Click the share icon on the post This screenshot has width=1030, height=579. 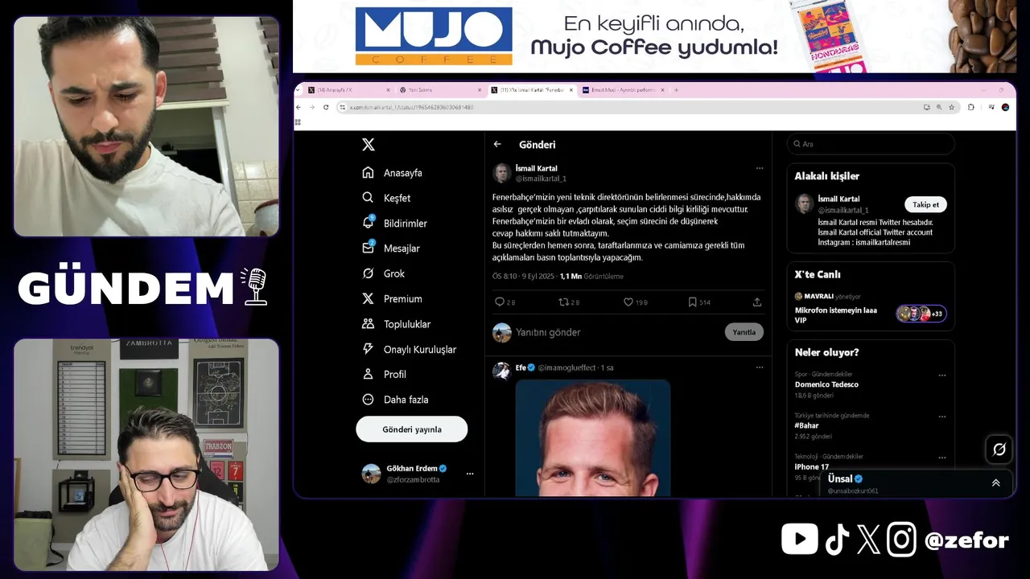(757, 302)
